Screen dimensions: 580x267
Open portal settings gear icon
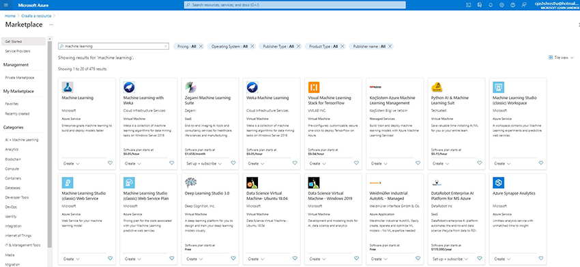[502, 5]
